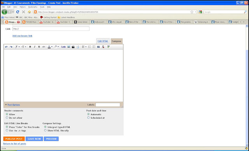Choose Scheduled at post date option
The width and height of the screenshot is (249, 151).
coord(88,118)
